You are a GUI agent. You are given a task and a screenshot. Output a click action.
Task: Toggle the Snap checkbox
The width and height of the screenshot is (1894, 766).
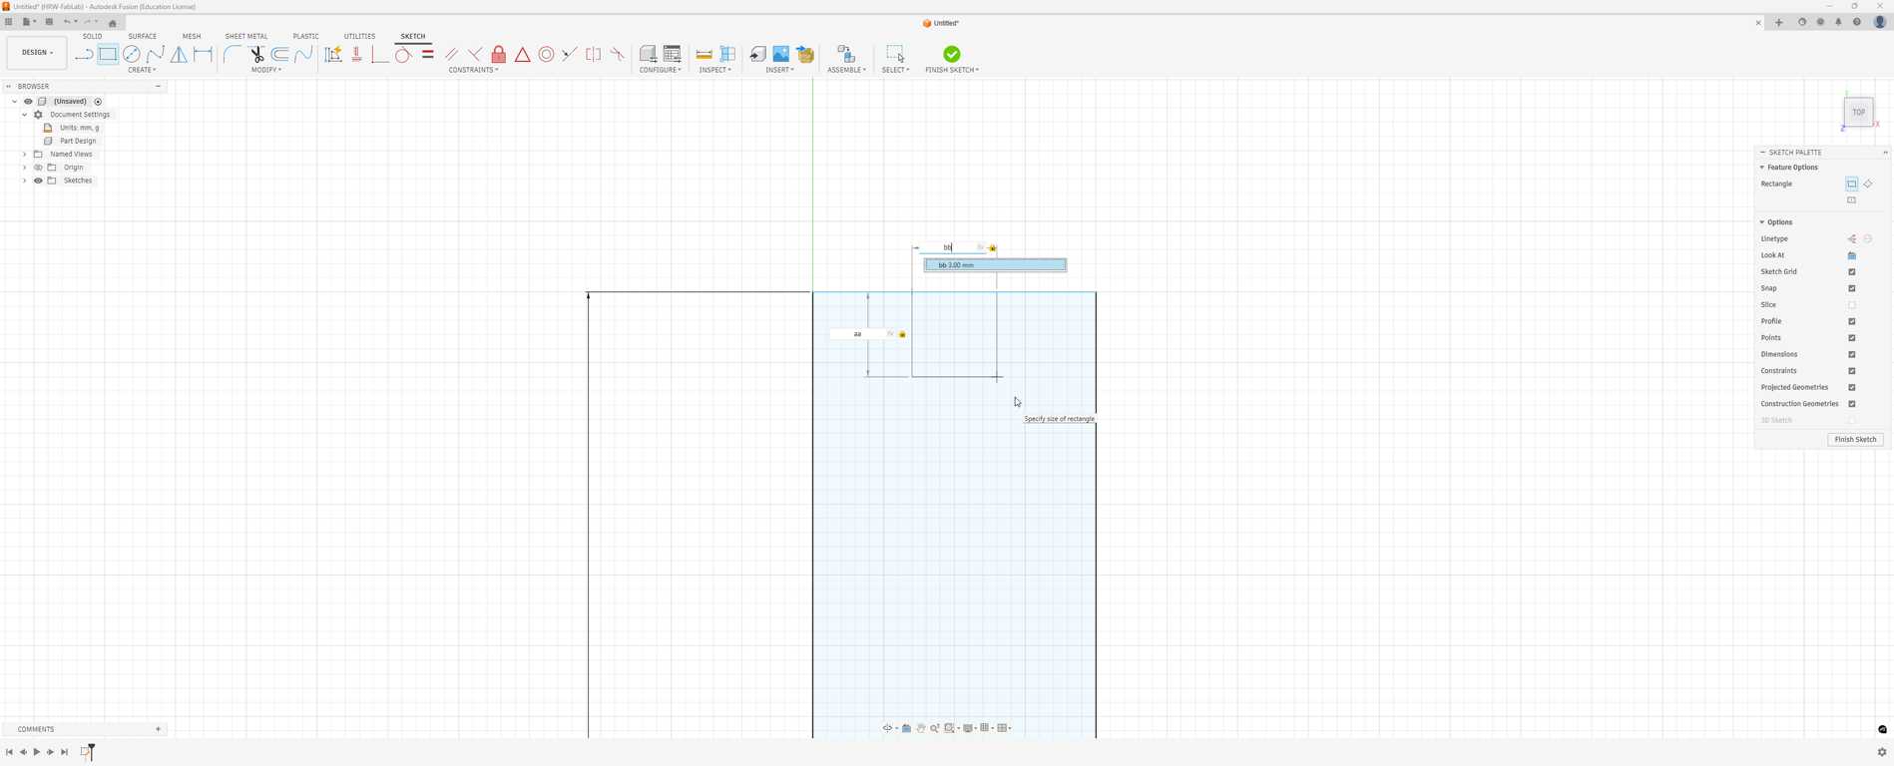(1852, 288)
